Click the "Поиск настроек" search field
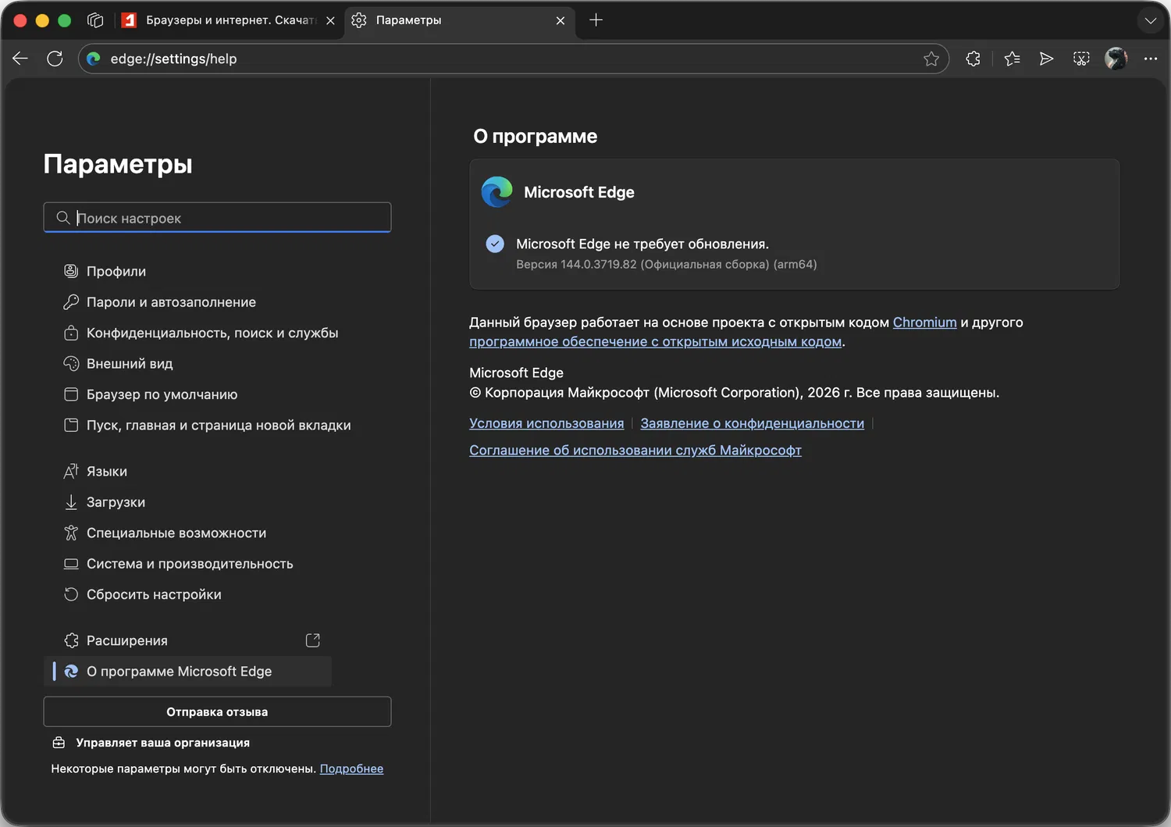This screenshot has height=827, width=1171. 226,218
